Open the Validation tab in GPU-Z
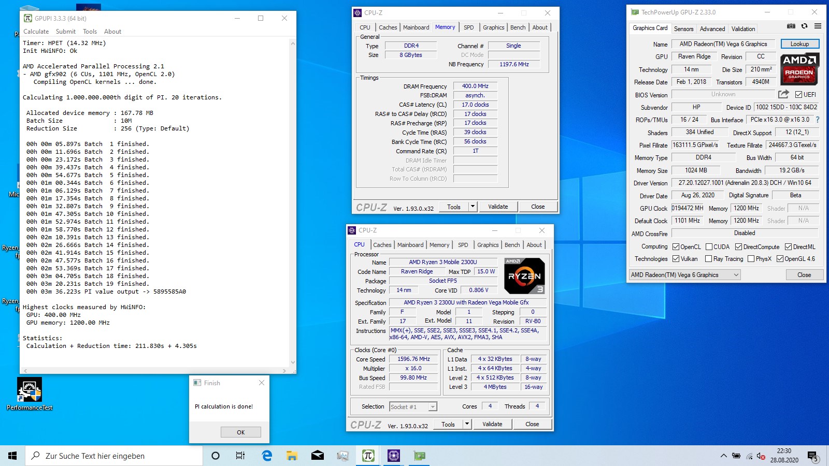 [743, 29]
